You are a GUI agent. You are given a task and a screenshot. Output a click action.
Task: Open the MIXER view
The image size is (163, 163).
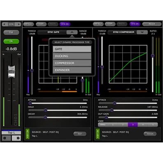click(x=152, y=24)
